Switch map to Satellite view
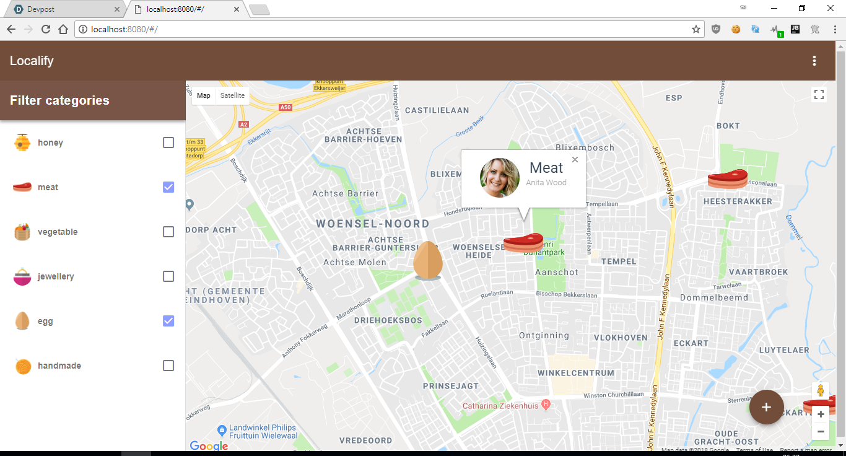The image size is (846, 456). 232,95
